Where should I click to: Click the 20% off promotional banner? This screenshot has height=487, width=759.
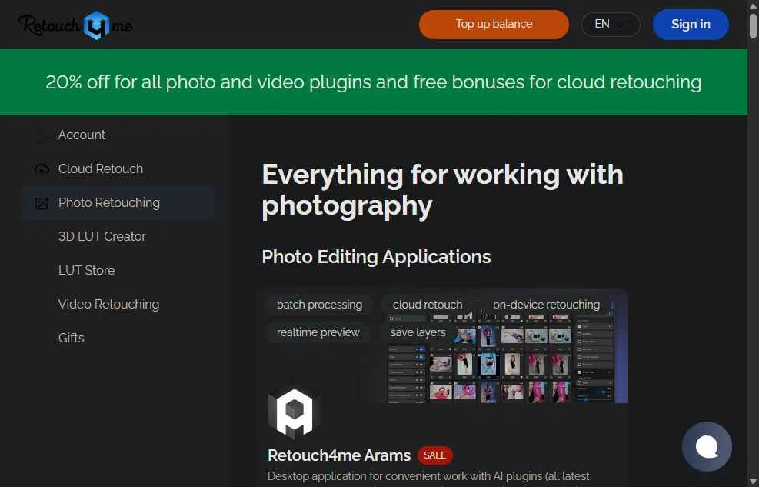(373, 82)
